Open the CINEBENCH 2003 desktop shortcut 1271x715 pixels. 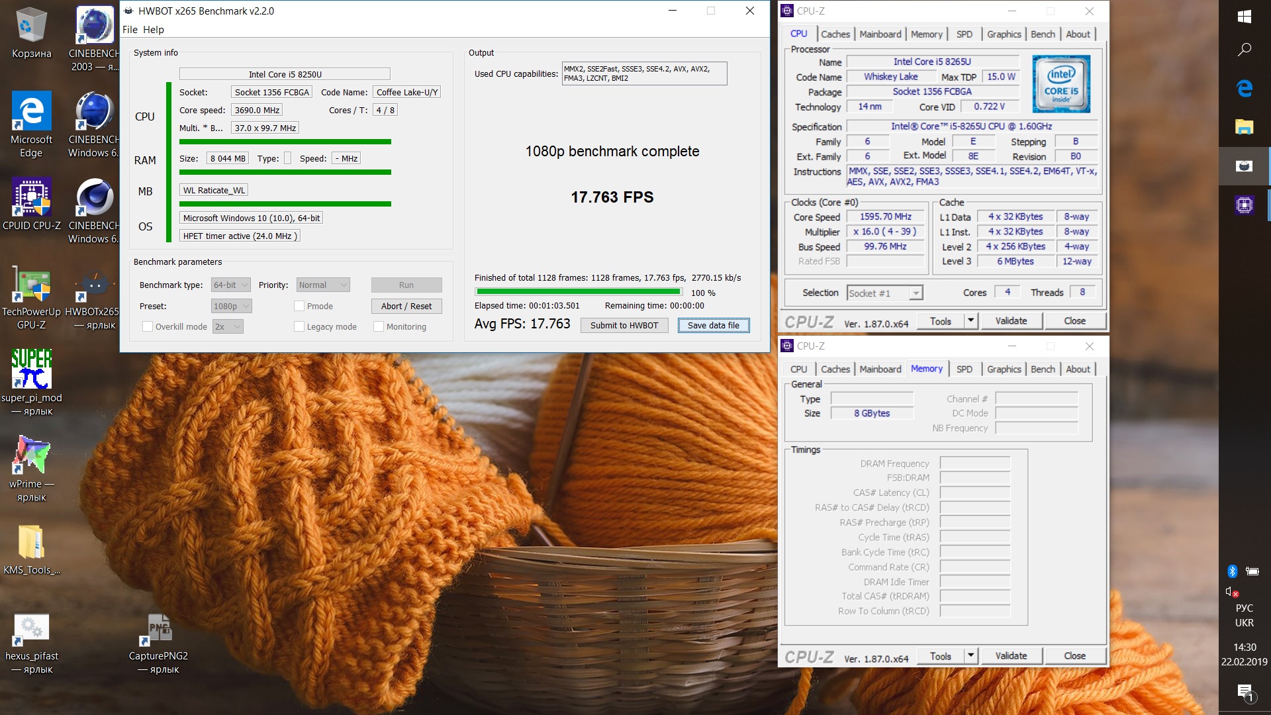tap(94, 38)
